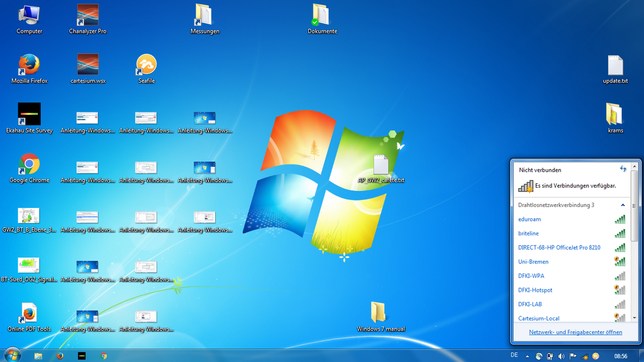Collapse the Drahtlosnetzwerkverbindung 3 section
644x362 pixels.
pyautogui.click(x=623, y=205)
